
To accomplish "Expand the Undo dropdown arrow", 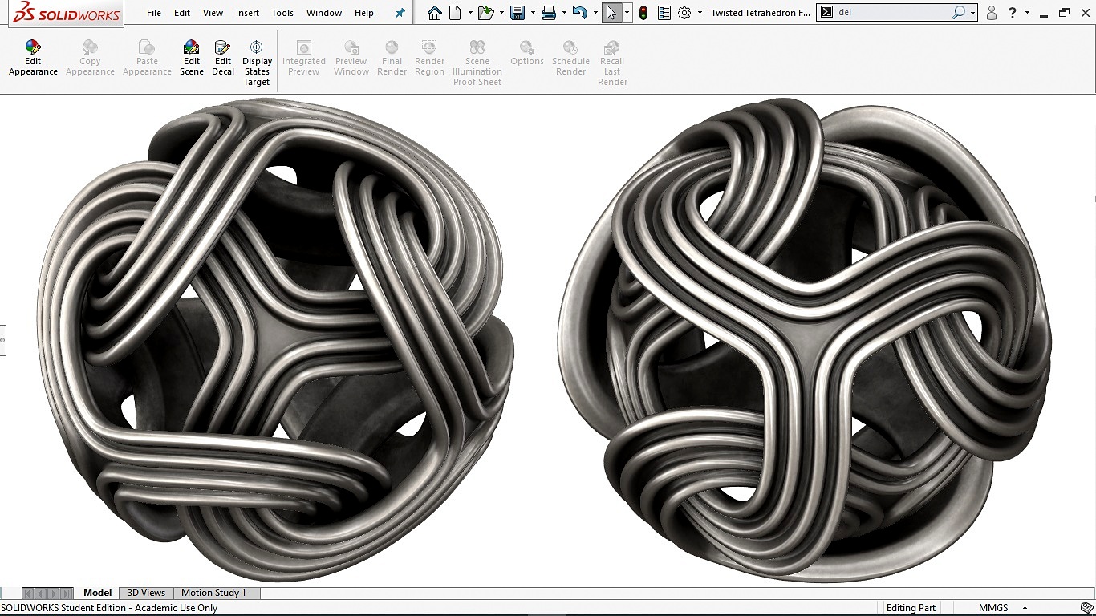I will pos(595,13).
